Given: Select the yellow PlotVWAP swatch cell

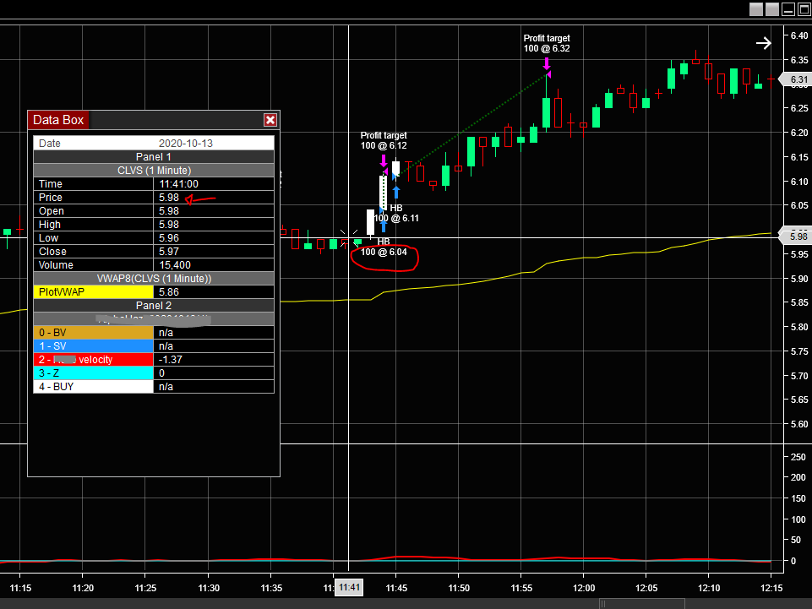Looking at the screenshot, I should 93,292.
